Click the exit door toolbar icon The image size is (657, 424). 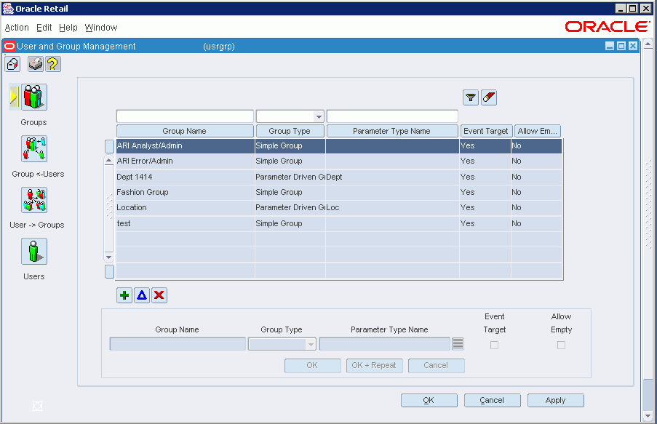point(12,64)
